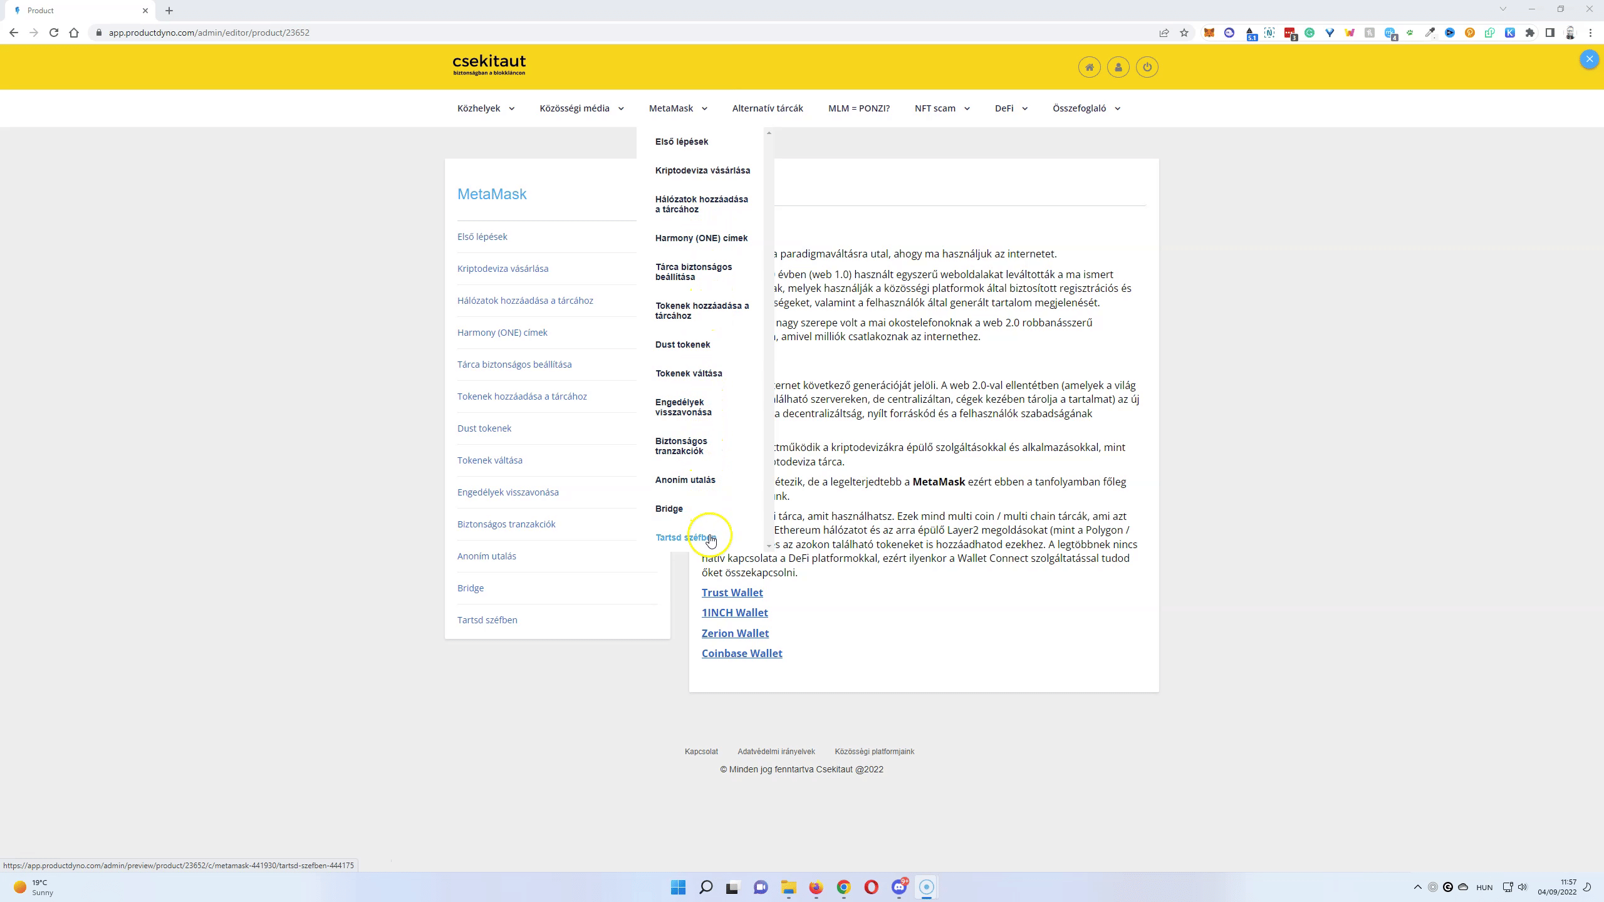Select Tartsd szélben in MetaMask dropdown
The image size is (1604, 902).
coord(683,537)
